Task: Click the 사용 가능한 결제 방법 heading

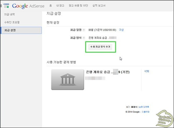Action: pos(61,62)
